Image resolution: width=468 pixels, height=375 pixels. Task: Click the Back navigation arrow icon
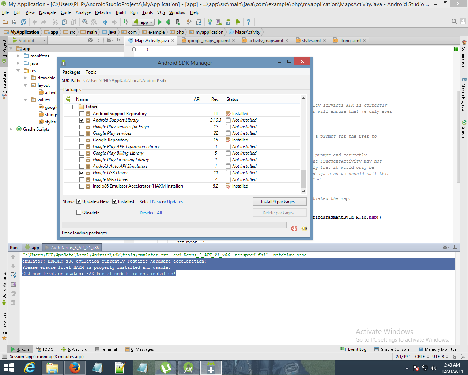point(105,22)
